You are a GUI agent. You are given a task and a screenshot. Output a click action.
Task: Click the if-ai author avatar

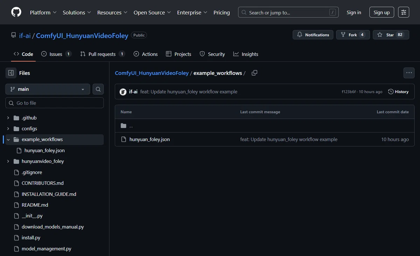123,92
